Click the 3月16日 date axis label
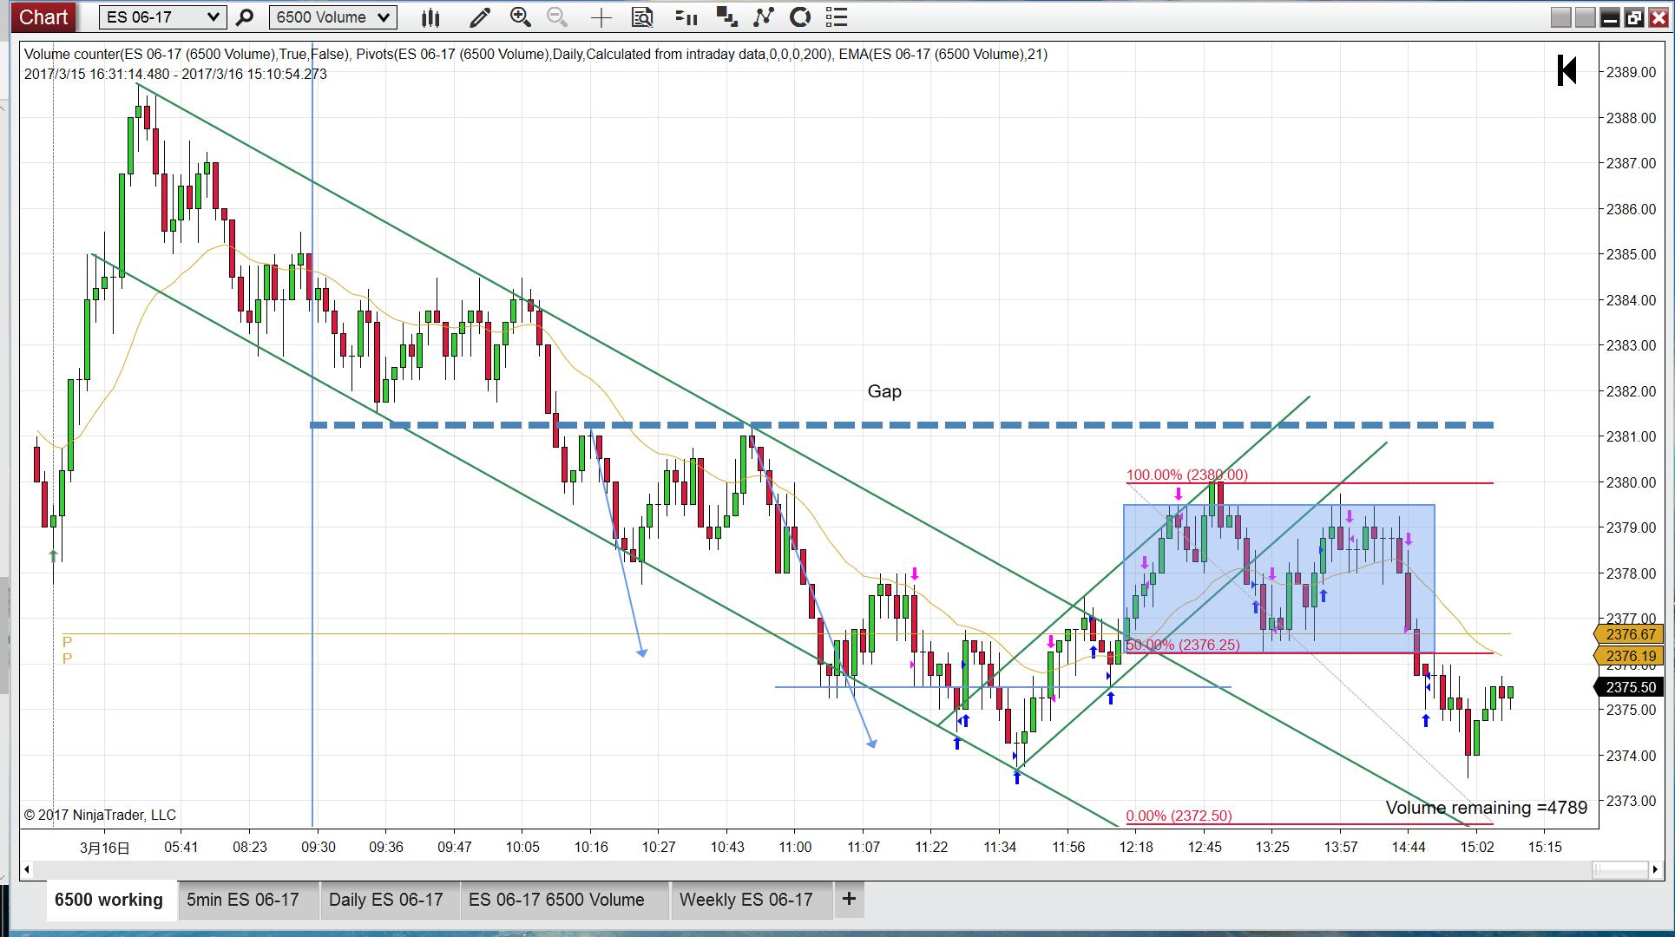Screen dimensions: 1675x937 104,848
